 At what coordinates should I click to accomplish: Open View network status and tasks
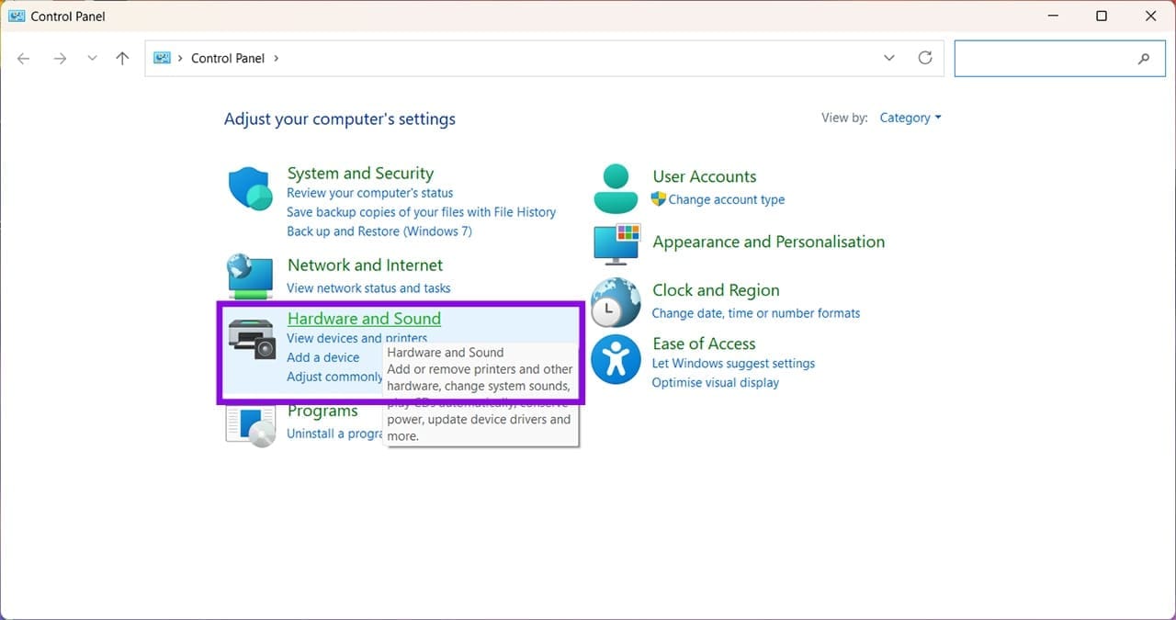tap(368, 288)
